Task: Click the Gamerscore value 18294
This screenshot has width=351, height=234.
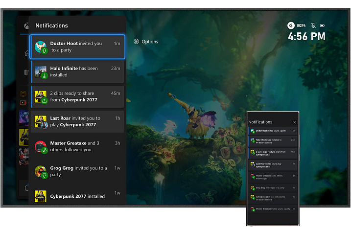Action: [301, 25]
